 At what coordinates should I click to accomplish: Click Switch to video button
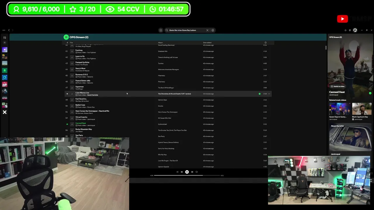pyautogui.click(x=337, y=86)
